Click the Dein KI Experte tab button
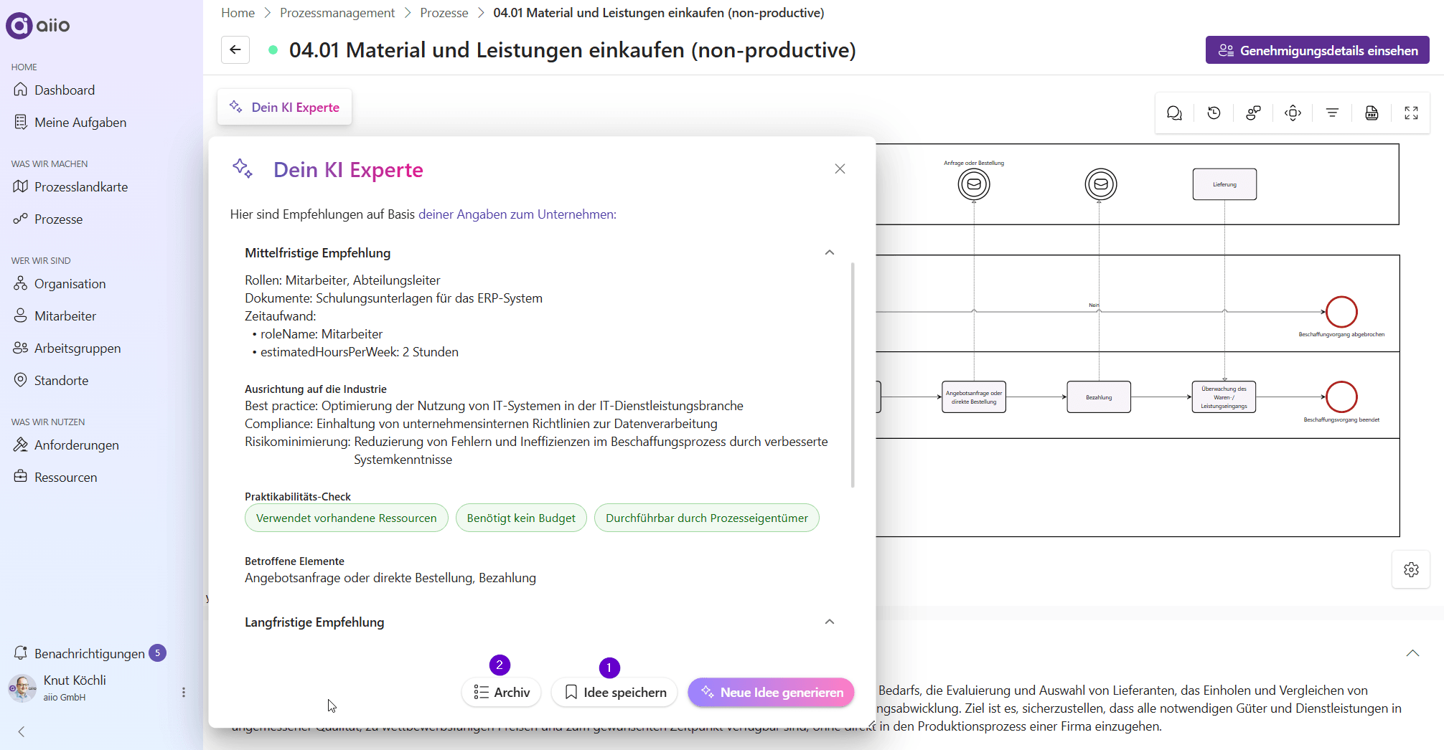 coord(284,107)
